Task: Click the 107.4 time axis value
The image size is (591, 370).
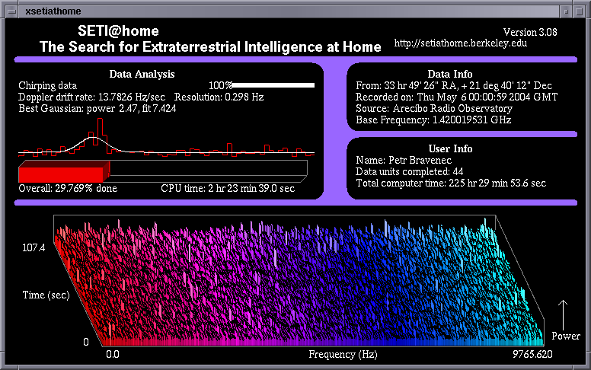Action: (34, 247)
